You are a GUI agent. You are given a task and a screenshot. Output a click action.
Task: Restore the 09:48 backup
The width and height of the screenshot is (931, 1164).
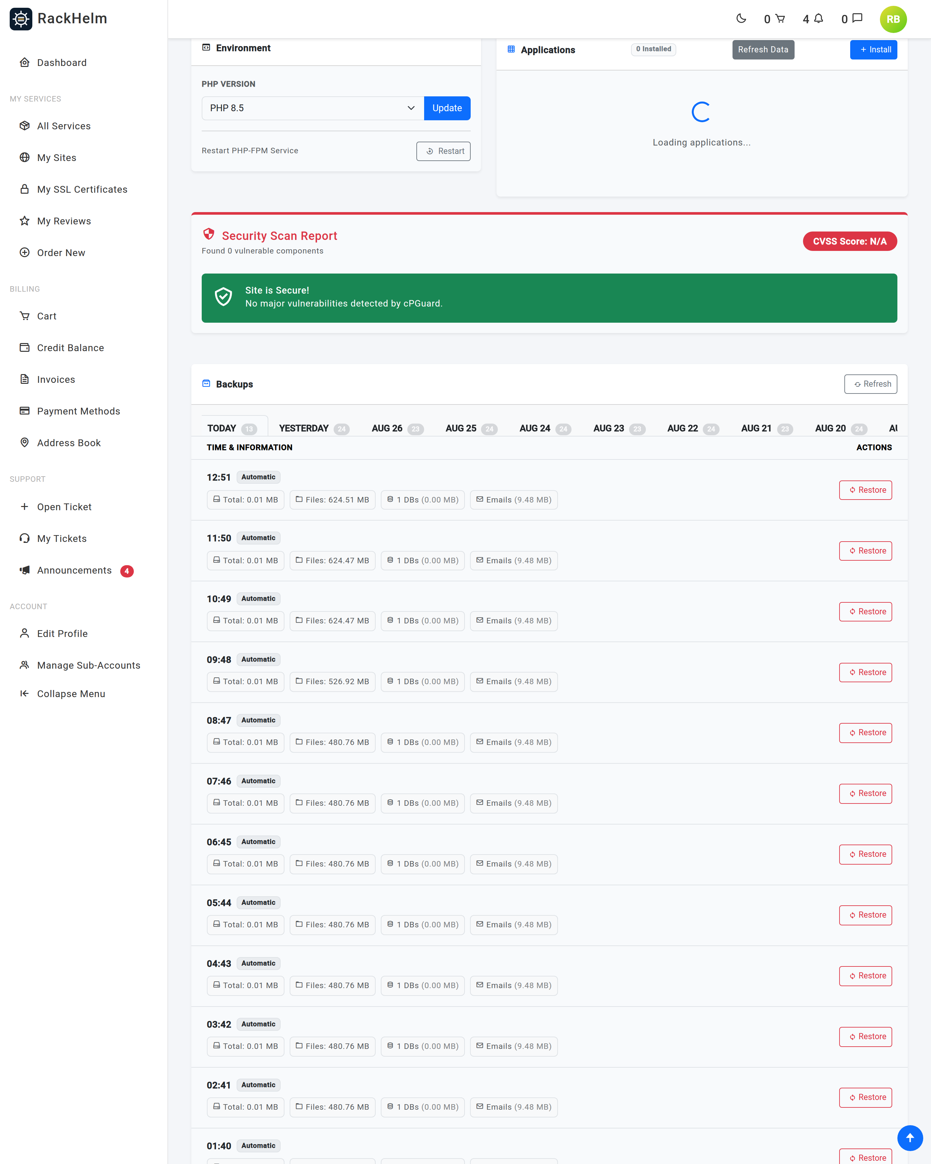click(865, 672)
